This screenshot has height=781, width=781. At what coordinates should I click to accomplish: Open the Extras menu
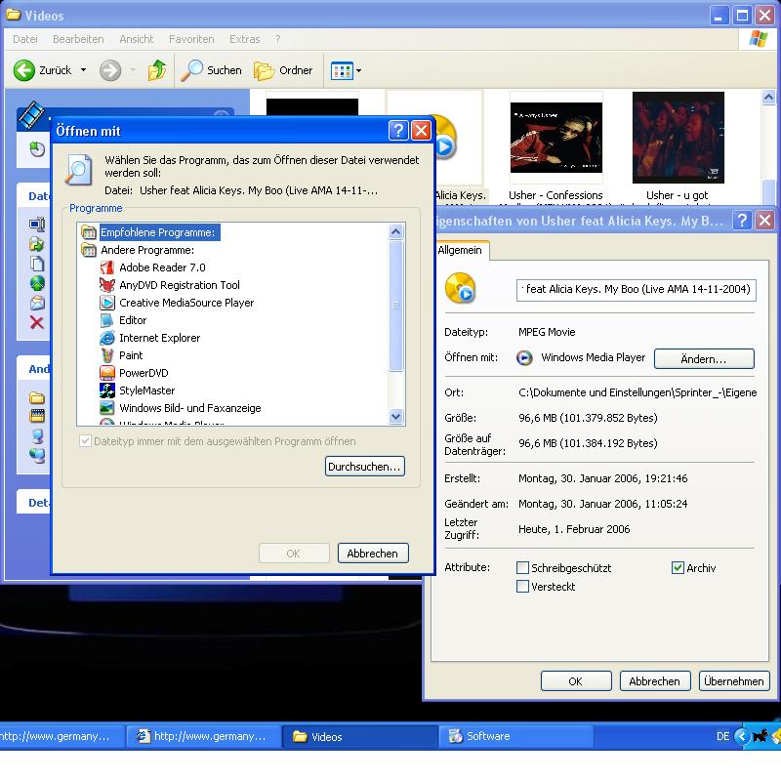[x=245, y=39]
